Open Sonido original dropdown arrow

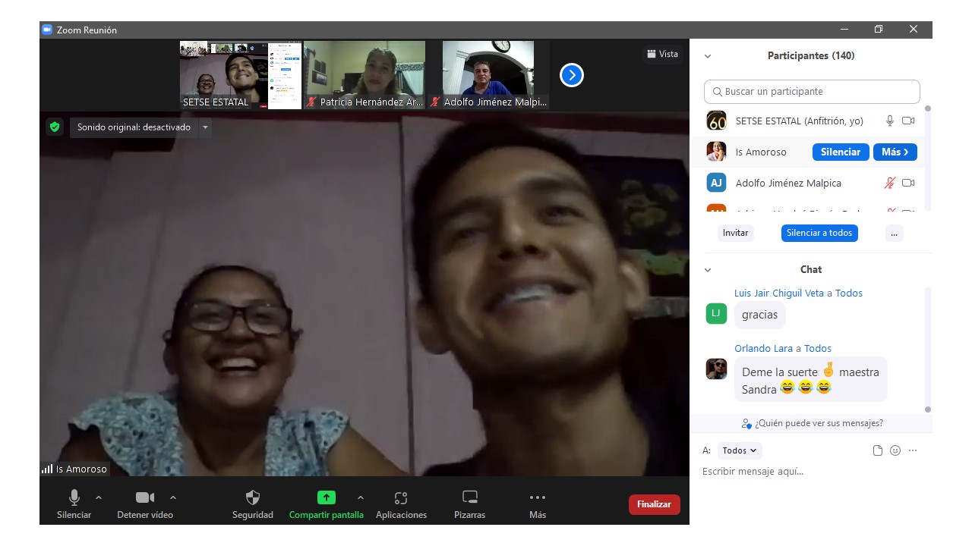pos(205,127)
